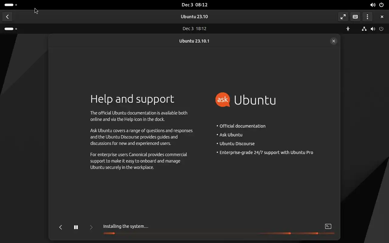Pause the installer slideshow
Screen dimensions: 389x243
click(76, 227)
